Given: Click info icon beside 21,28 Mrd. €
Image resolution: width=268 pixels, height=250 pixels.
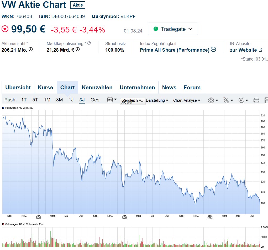Looking at the screenshot, I should point(78,49).
